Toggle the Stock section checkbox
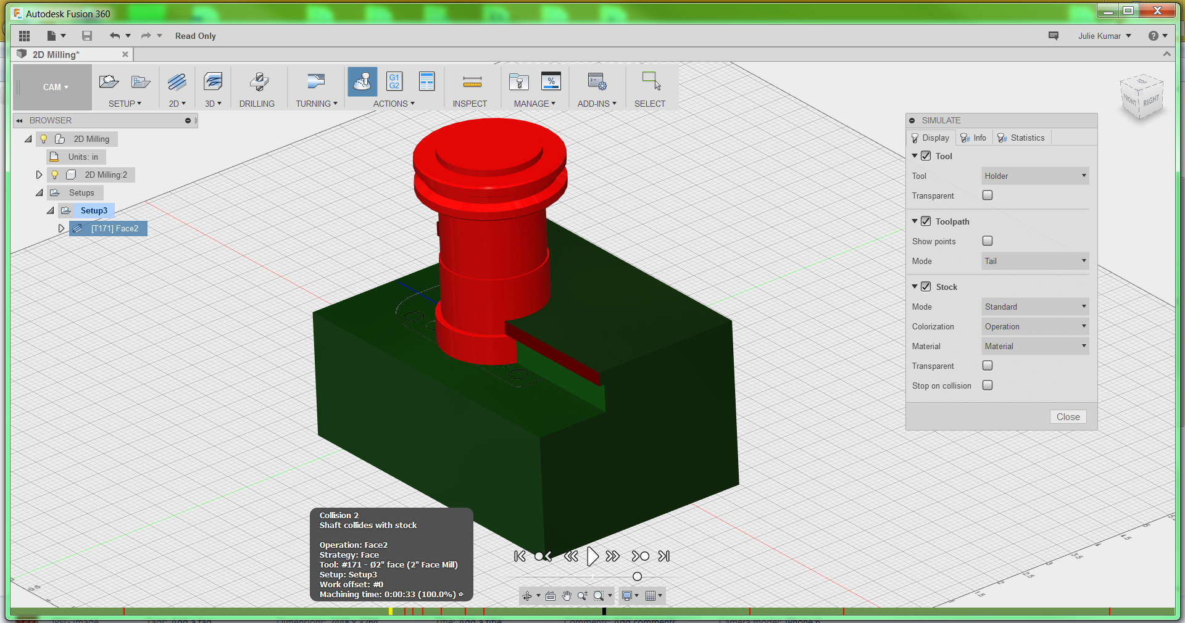 [926, 287]
